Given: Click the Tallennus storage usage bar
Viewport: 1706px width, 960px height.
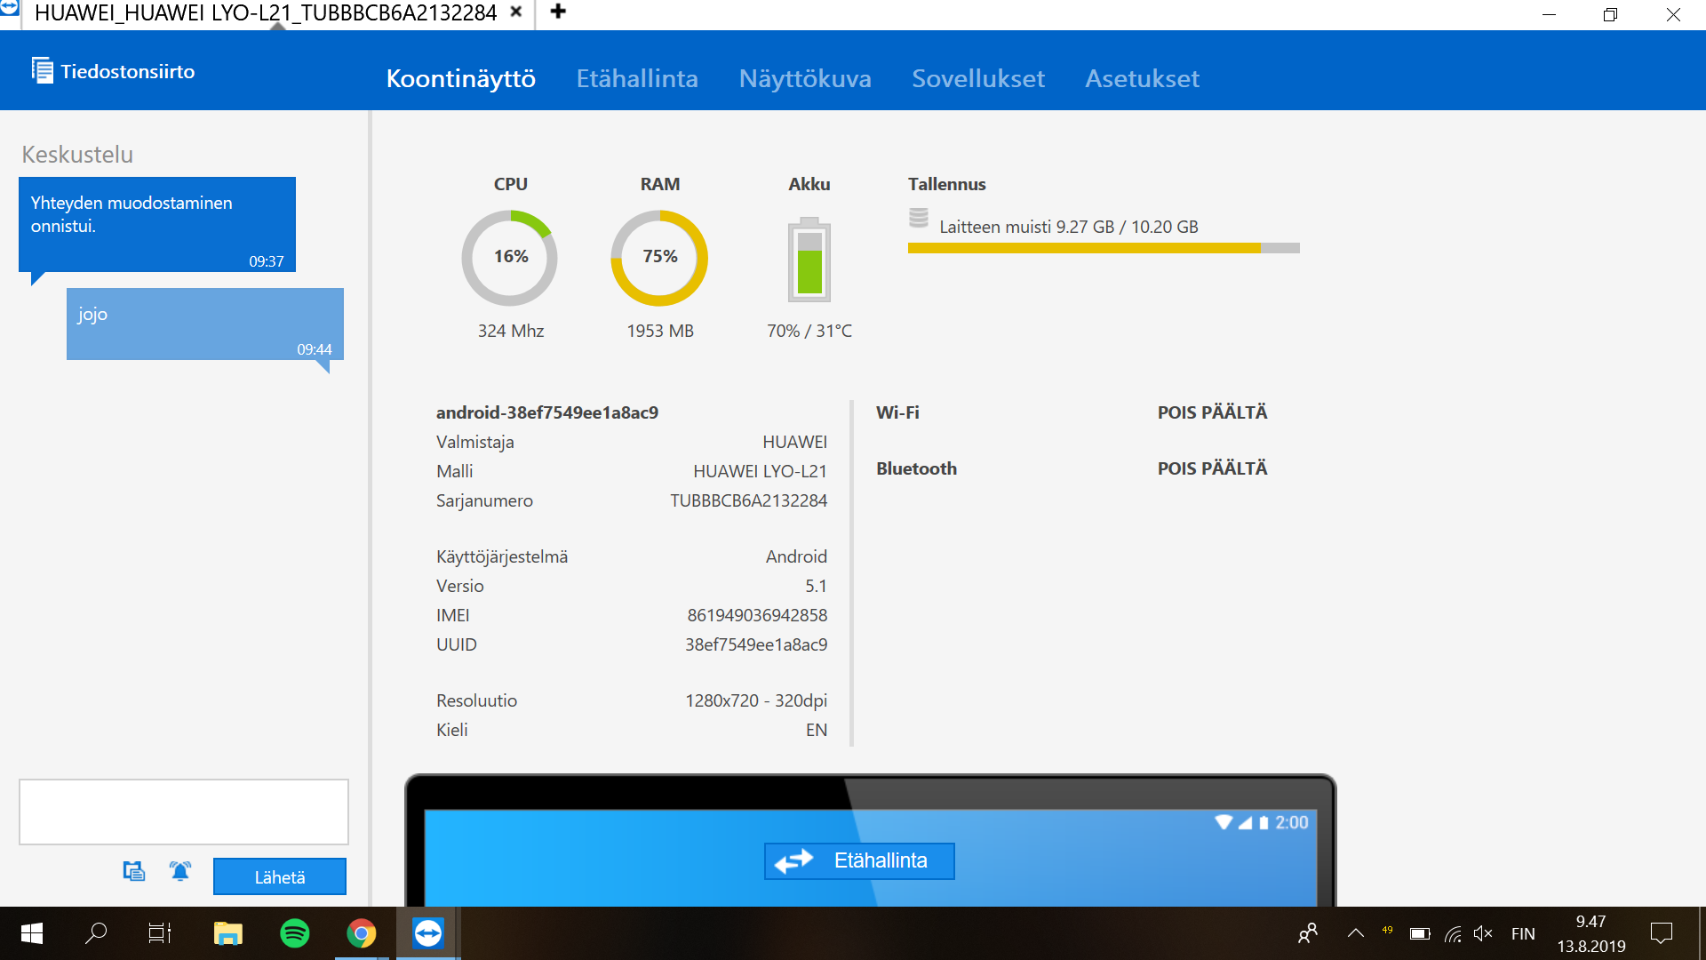Looking at the screenshot, I should click(x=1103, y=248).
